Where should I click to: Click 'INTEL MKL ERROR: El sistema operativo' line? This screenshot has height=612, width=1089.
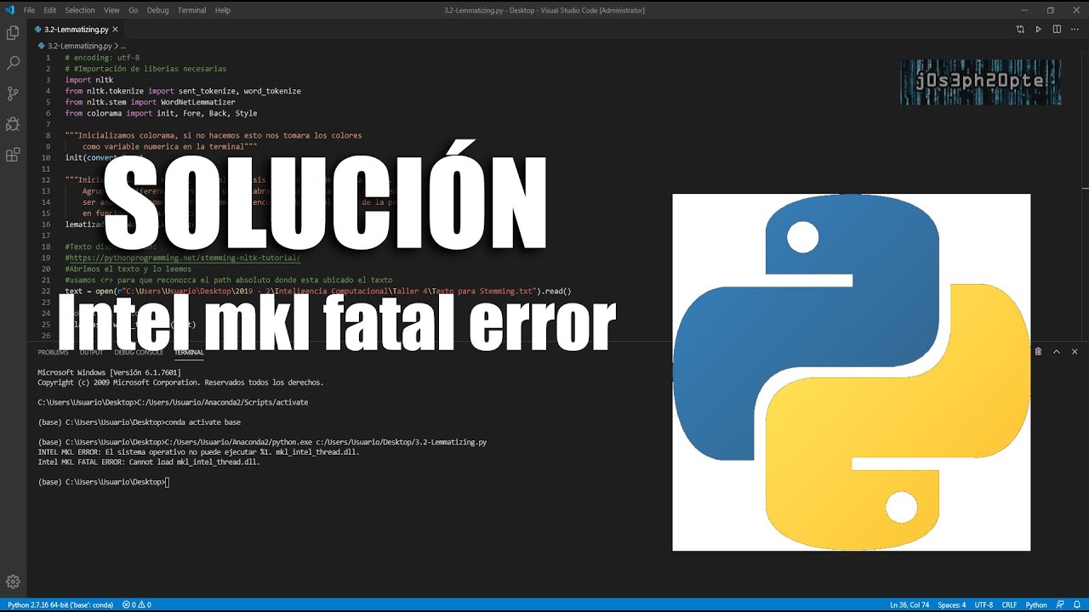pyautogui.click(x=198, y=452)
